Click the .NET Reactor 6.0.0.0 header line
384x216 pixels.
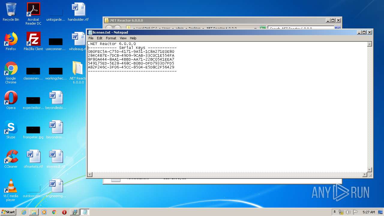112,44
